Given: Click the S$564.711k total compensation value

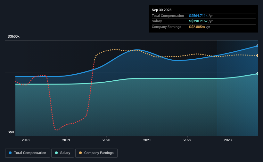Looking at the screenshot, I should [198, 16].
